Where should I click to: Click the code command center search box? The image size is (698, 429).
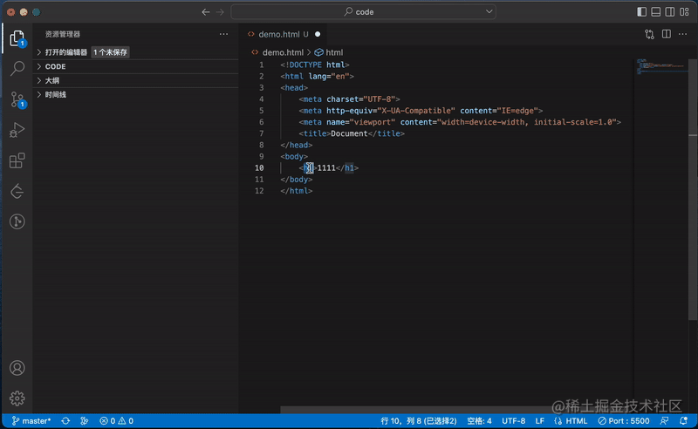click(363, 12)
